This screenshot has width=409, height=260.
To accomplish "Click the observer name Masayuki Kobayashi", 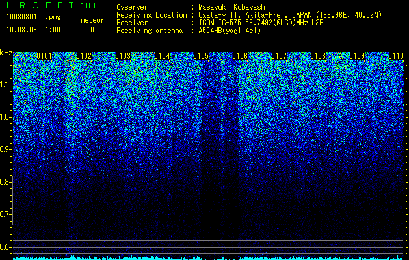I will tap(233, 7).
